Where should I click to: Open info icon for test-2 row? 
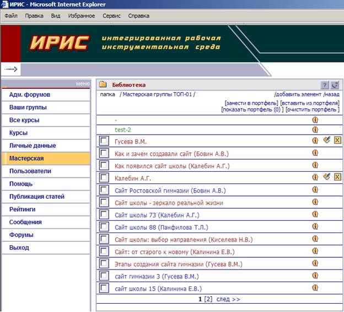point(315,129)
